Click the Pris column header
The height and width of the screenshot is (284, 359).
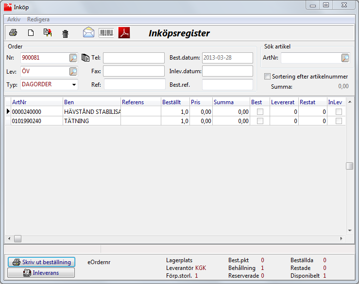point(201,102)
